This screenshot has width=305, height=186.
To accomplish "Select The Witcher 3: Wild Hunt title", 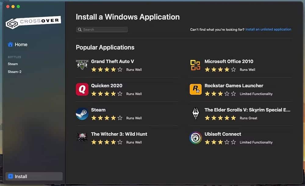I will 119,134.
